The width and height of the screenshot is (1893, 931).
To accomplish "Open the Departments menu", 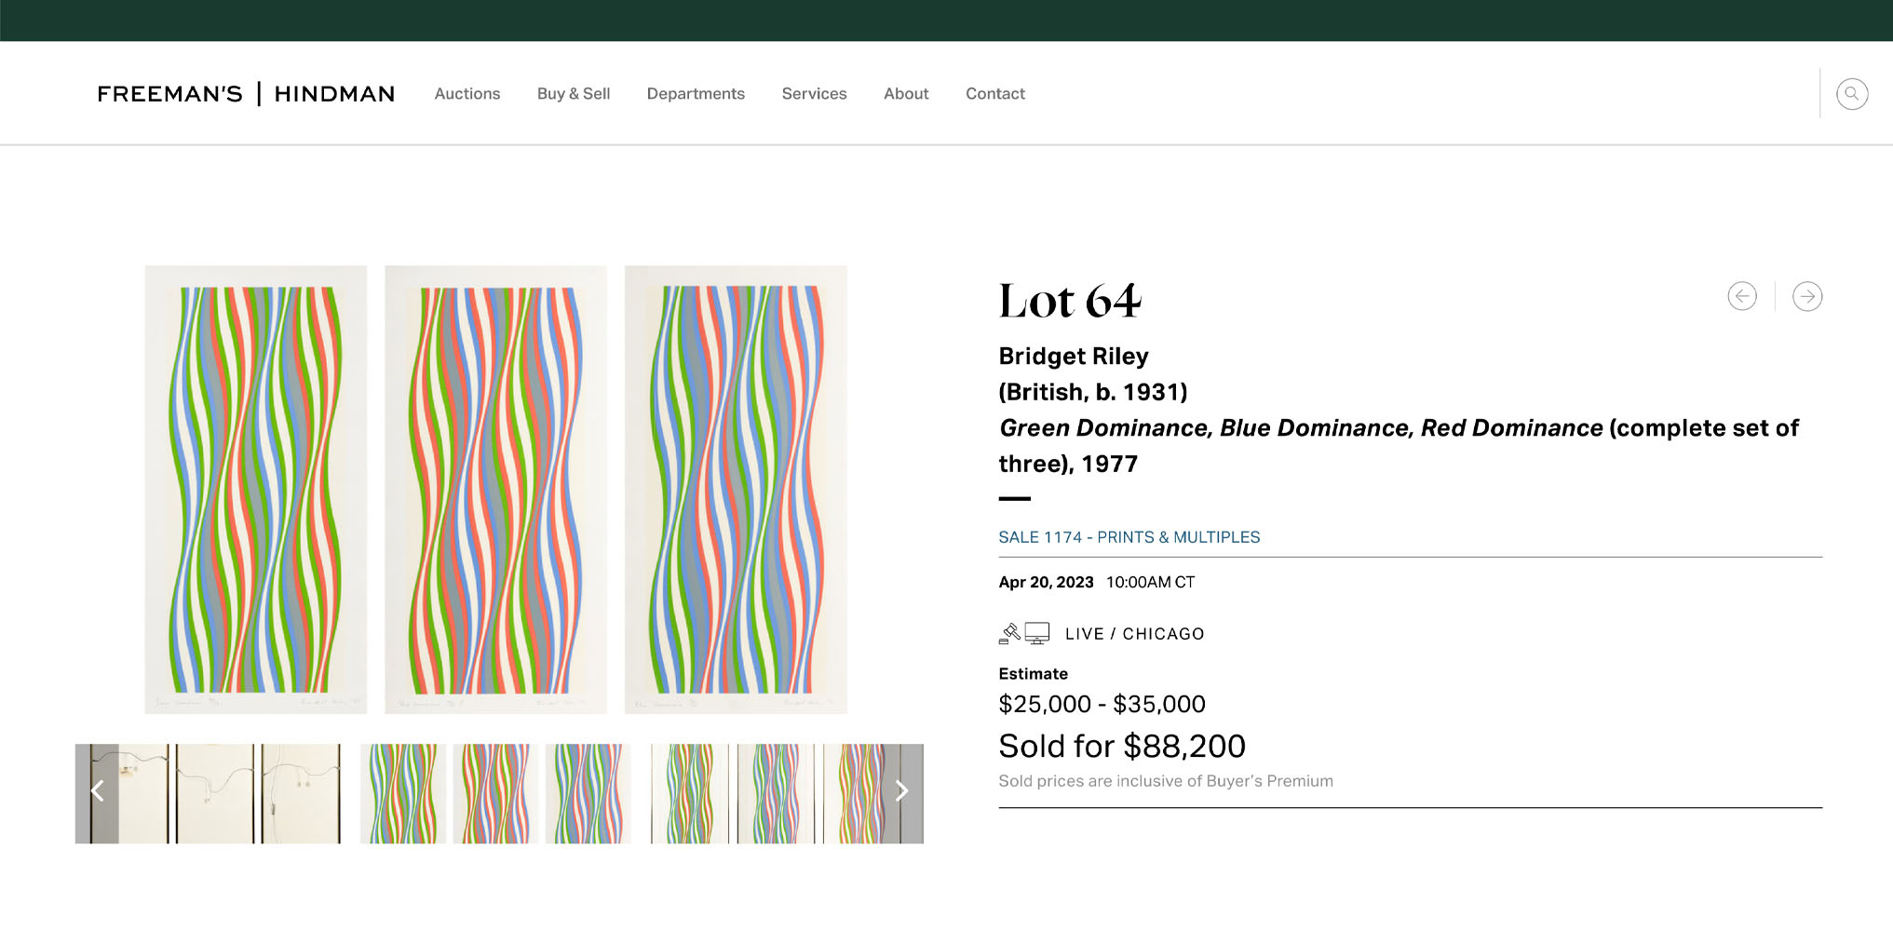I will tap(696, 93).
